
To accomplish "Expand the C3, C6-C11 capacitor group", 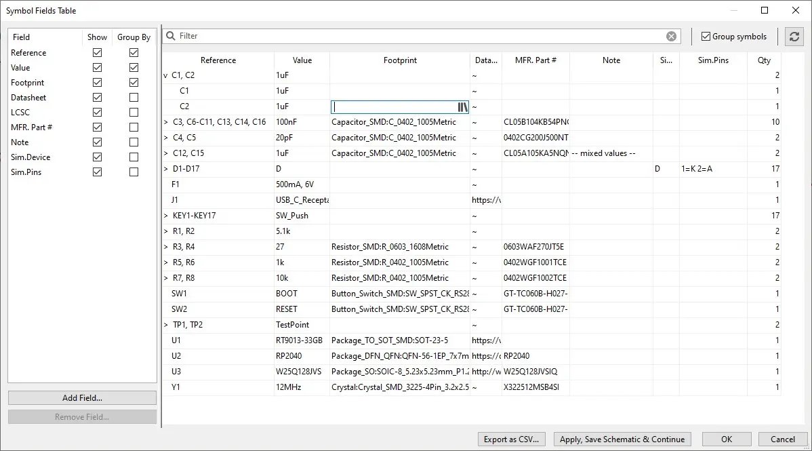I will coord(165,122).
